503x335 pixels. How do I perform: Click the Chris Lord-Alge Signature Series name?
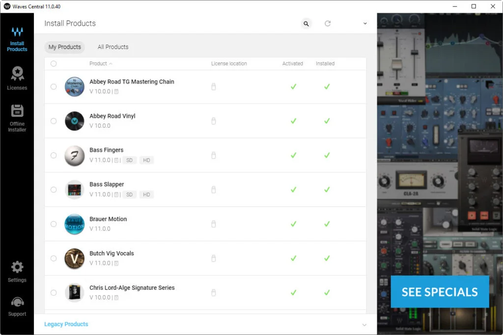pos(132,288)
